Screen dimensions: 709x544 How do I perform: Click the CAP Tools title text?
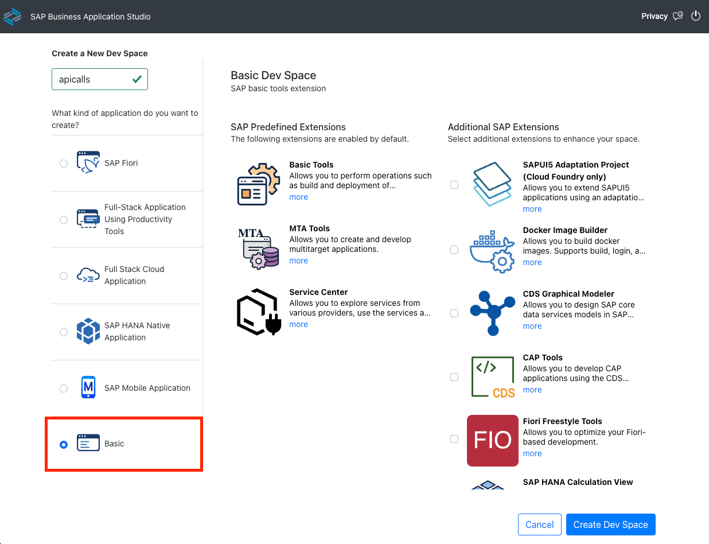click(x=543, y=358)
